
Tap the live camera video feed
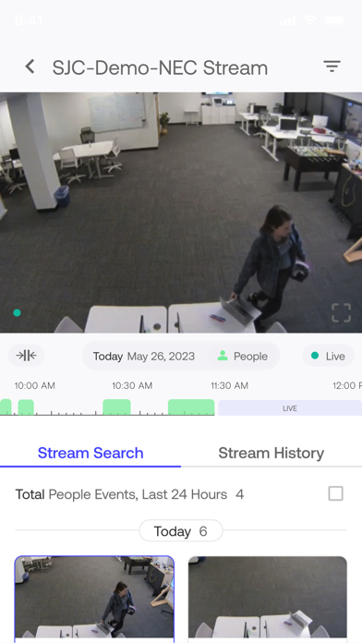pyautogui.click(x=181, y=212)
